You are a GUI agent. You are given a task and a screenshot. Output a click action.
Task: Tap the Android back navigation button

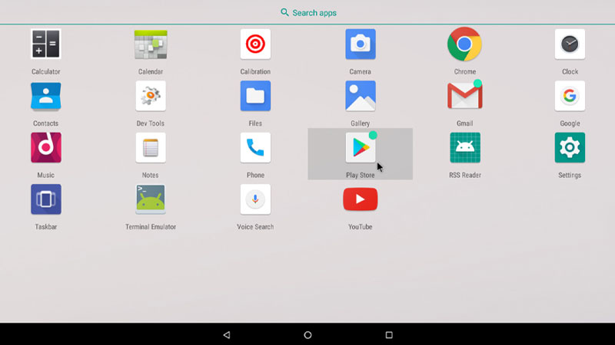[x=227, y=335]
